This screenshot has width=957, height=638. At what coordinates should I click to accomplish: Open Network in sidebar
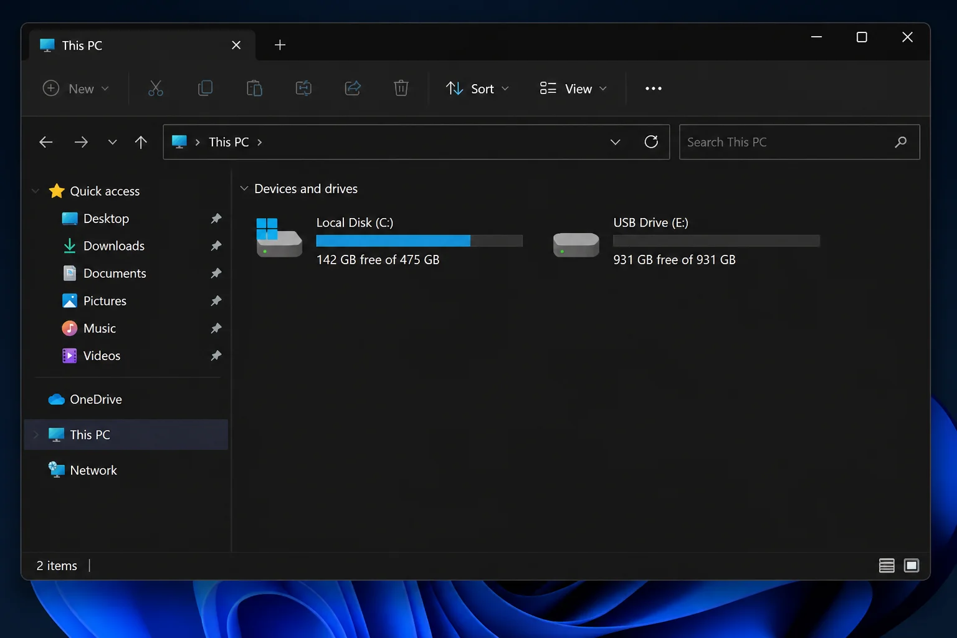point(93,470)
